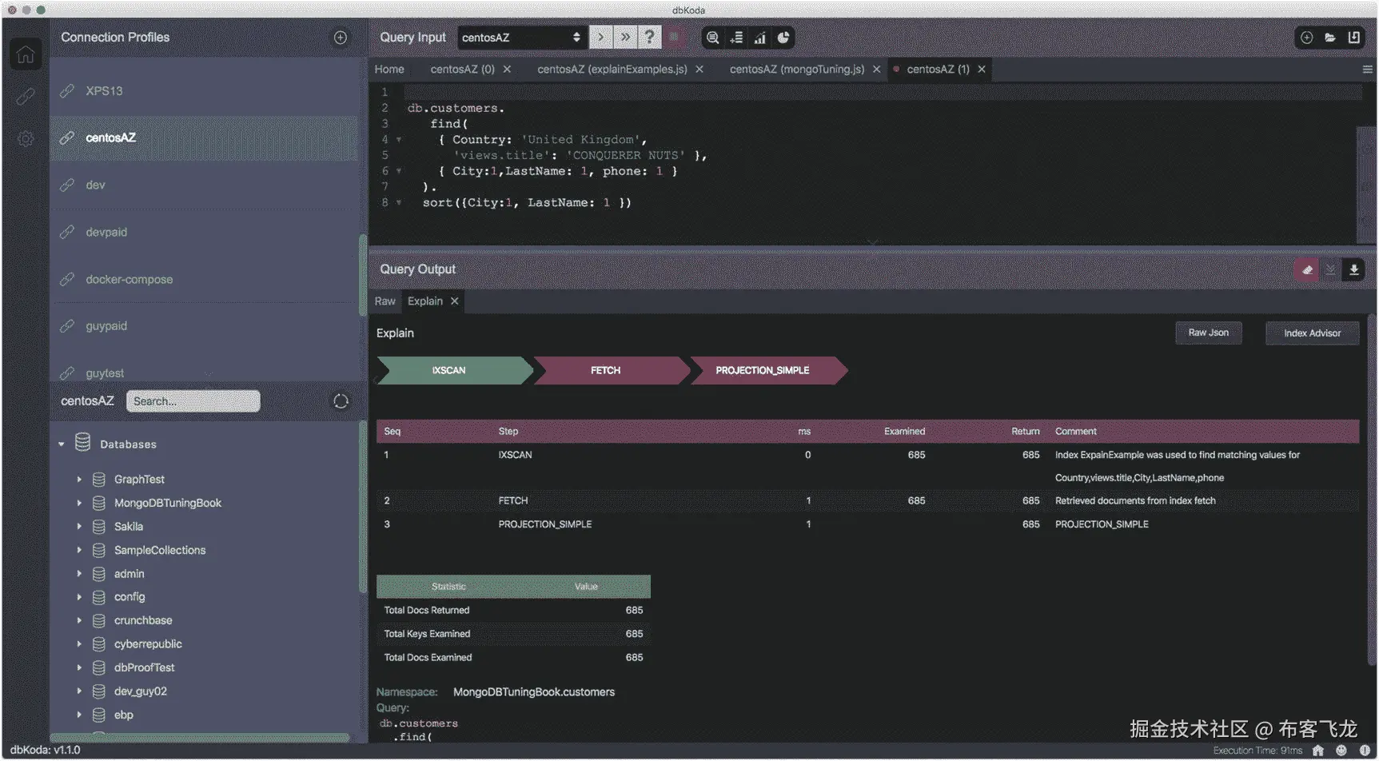Open the connections link icon in sidebar
This screenshot has width=1379, height=761.
pyautogui.click(x=26, y=97)
